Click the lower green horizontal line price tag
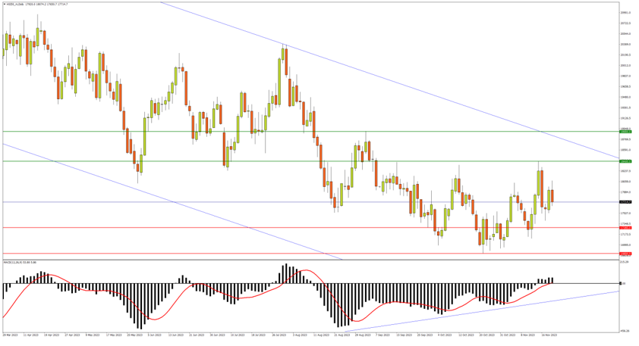The height and width of the screenshot is (346, 639). click(x=625, y=161)
